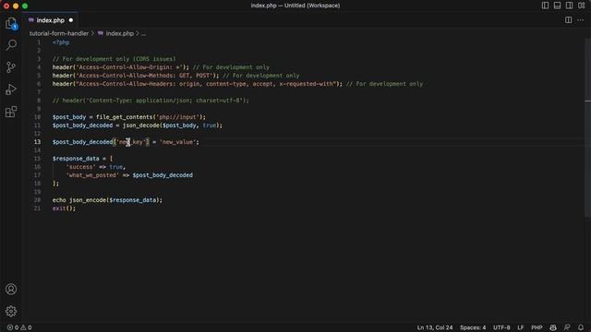
Task: Click line number 1 in gutter
Action: (x=39, y=42)
